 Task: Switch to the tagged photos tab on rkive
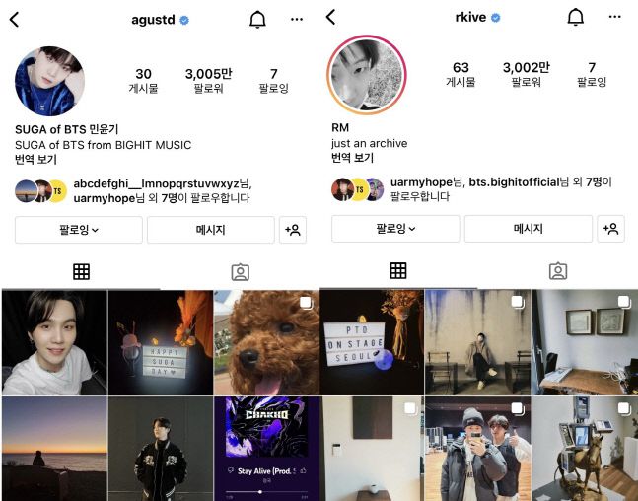tap(558, 271)
